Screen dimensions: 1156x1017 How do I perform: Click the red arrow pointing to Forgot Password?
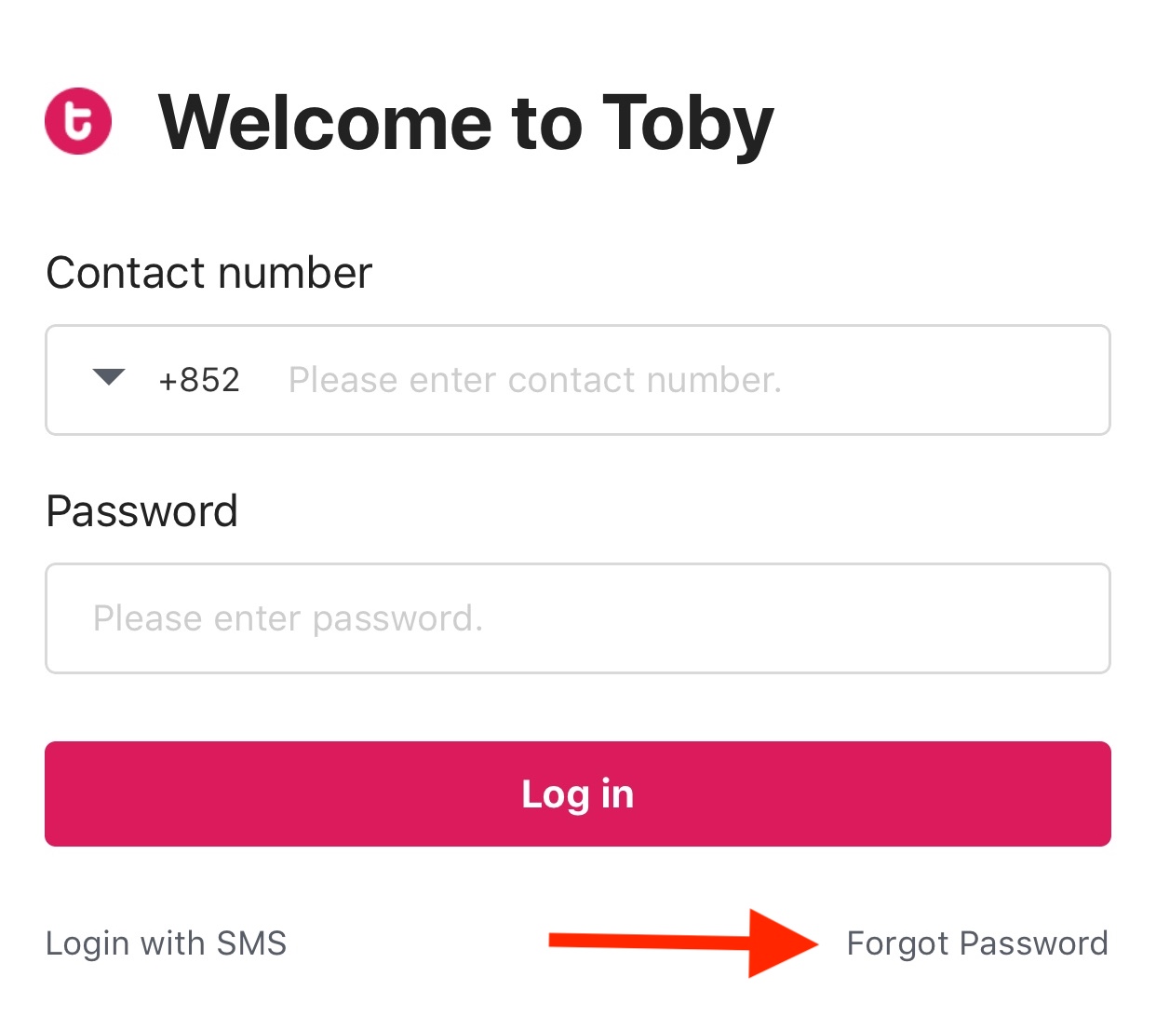coord(684,943)
